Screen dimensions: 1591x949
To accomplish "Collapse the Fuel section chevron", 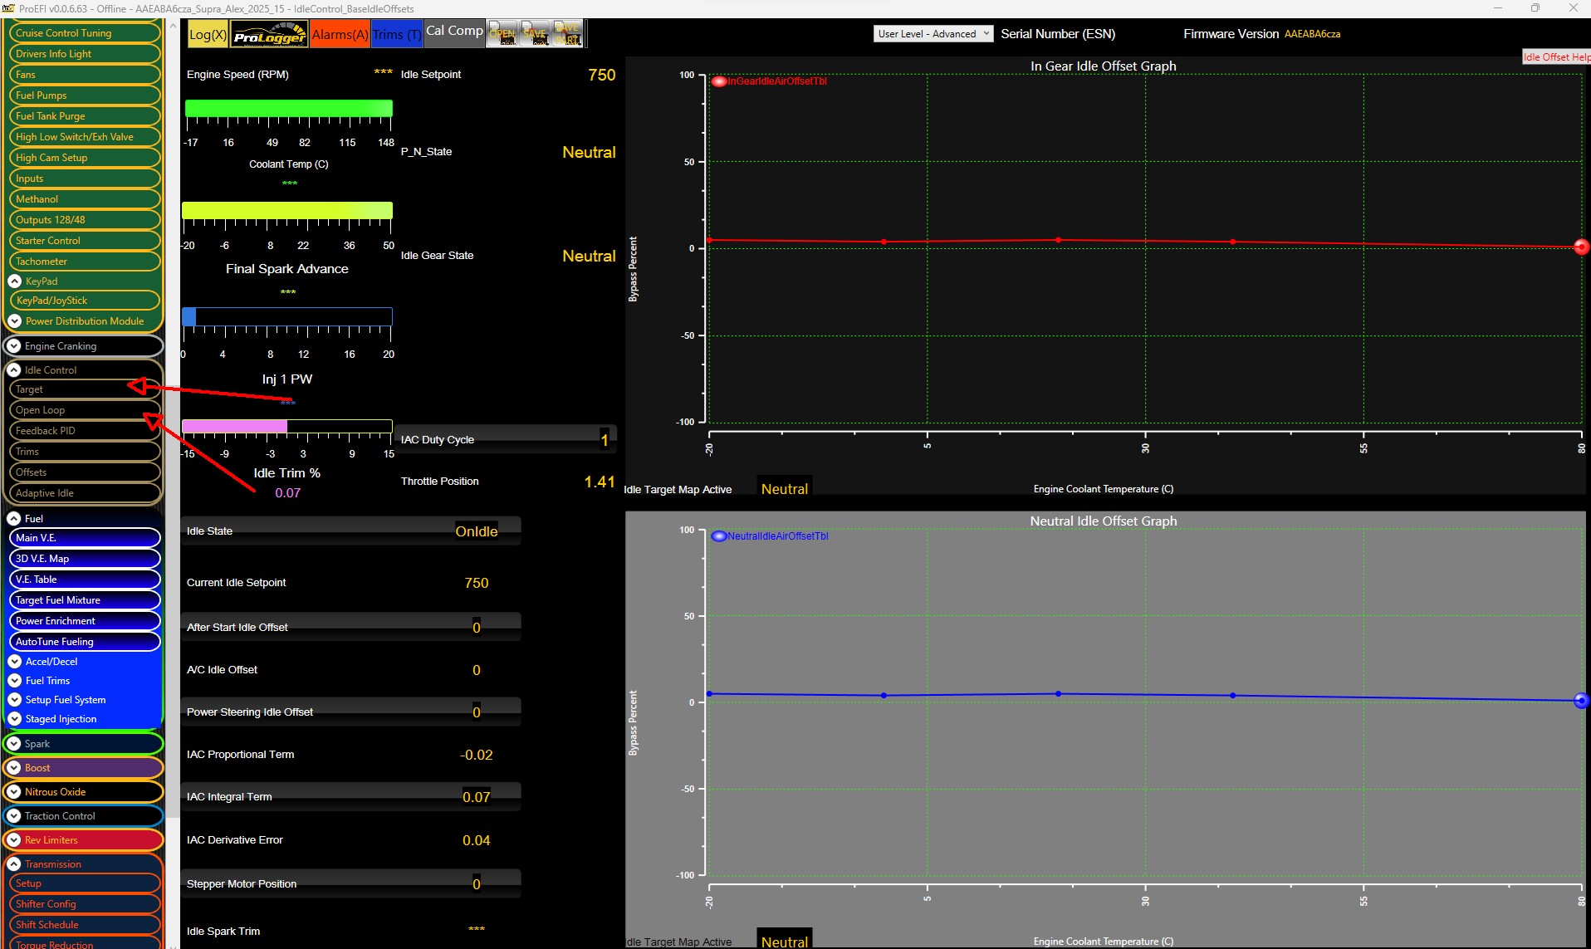I will tap(14, 519).
